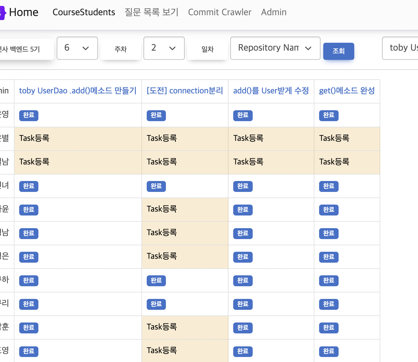Open [도전] connection분리 column header link

(x=185, y=91)
